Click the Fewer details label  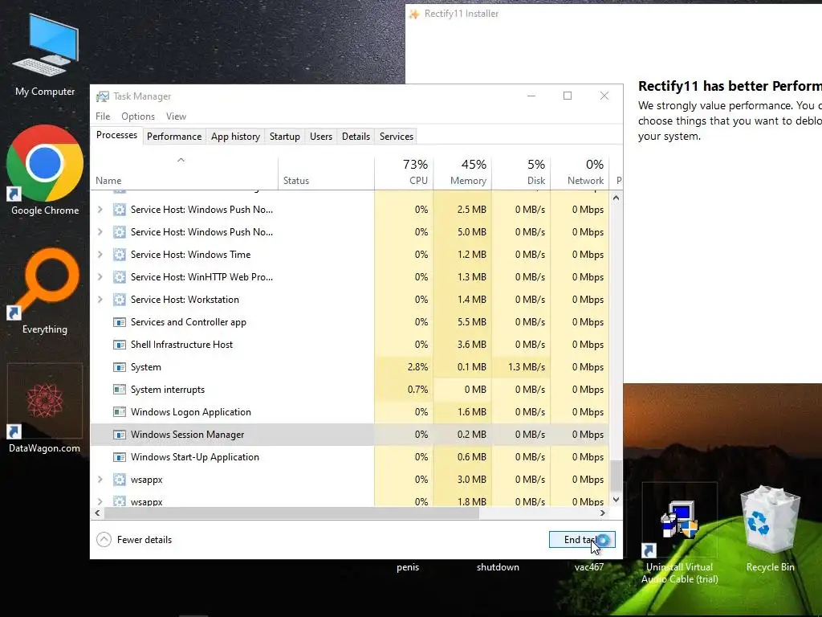click(x=144, y=540)
